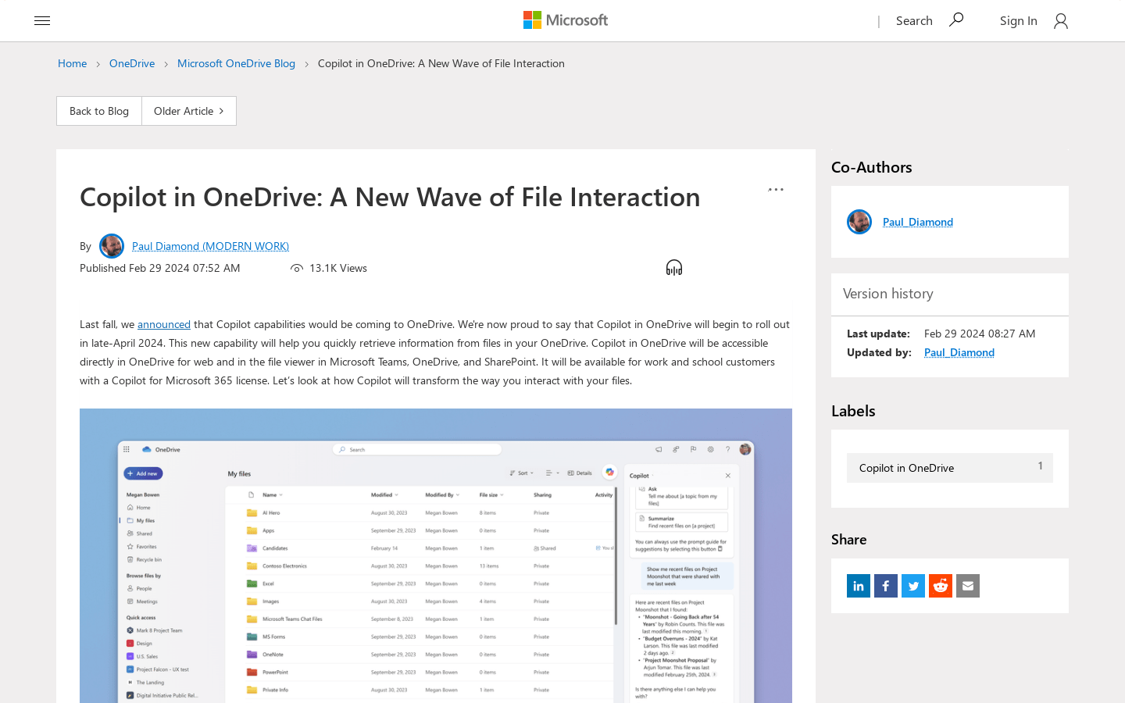Navigate to OneDrive breadcrumb
Image resolution: width=1125 pixels, height=703 pixels.
(x=132, y=63)
